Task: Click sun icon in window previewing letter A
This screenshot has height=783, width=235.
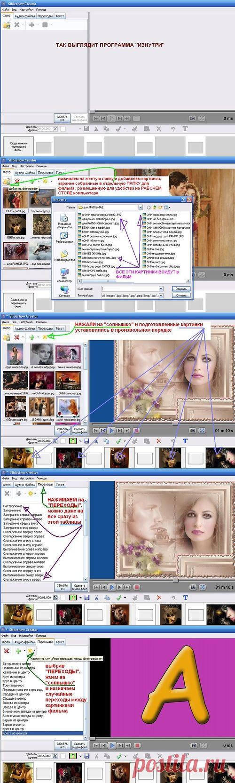Action: click(x=30, y=650)
